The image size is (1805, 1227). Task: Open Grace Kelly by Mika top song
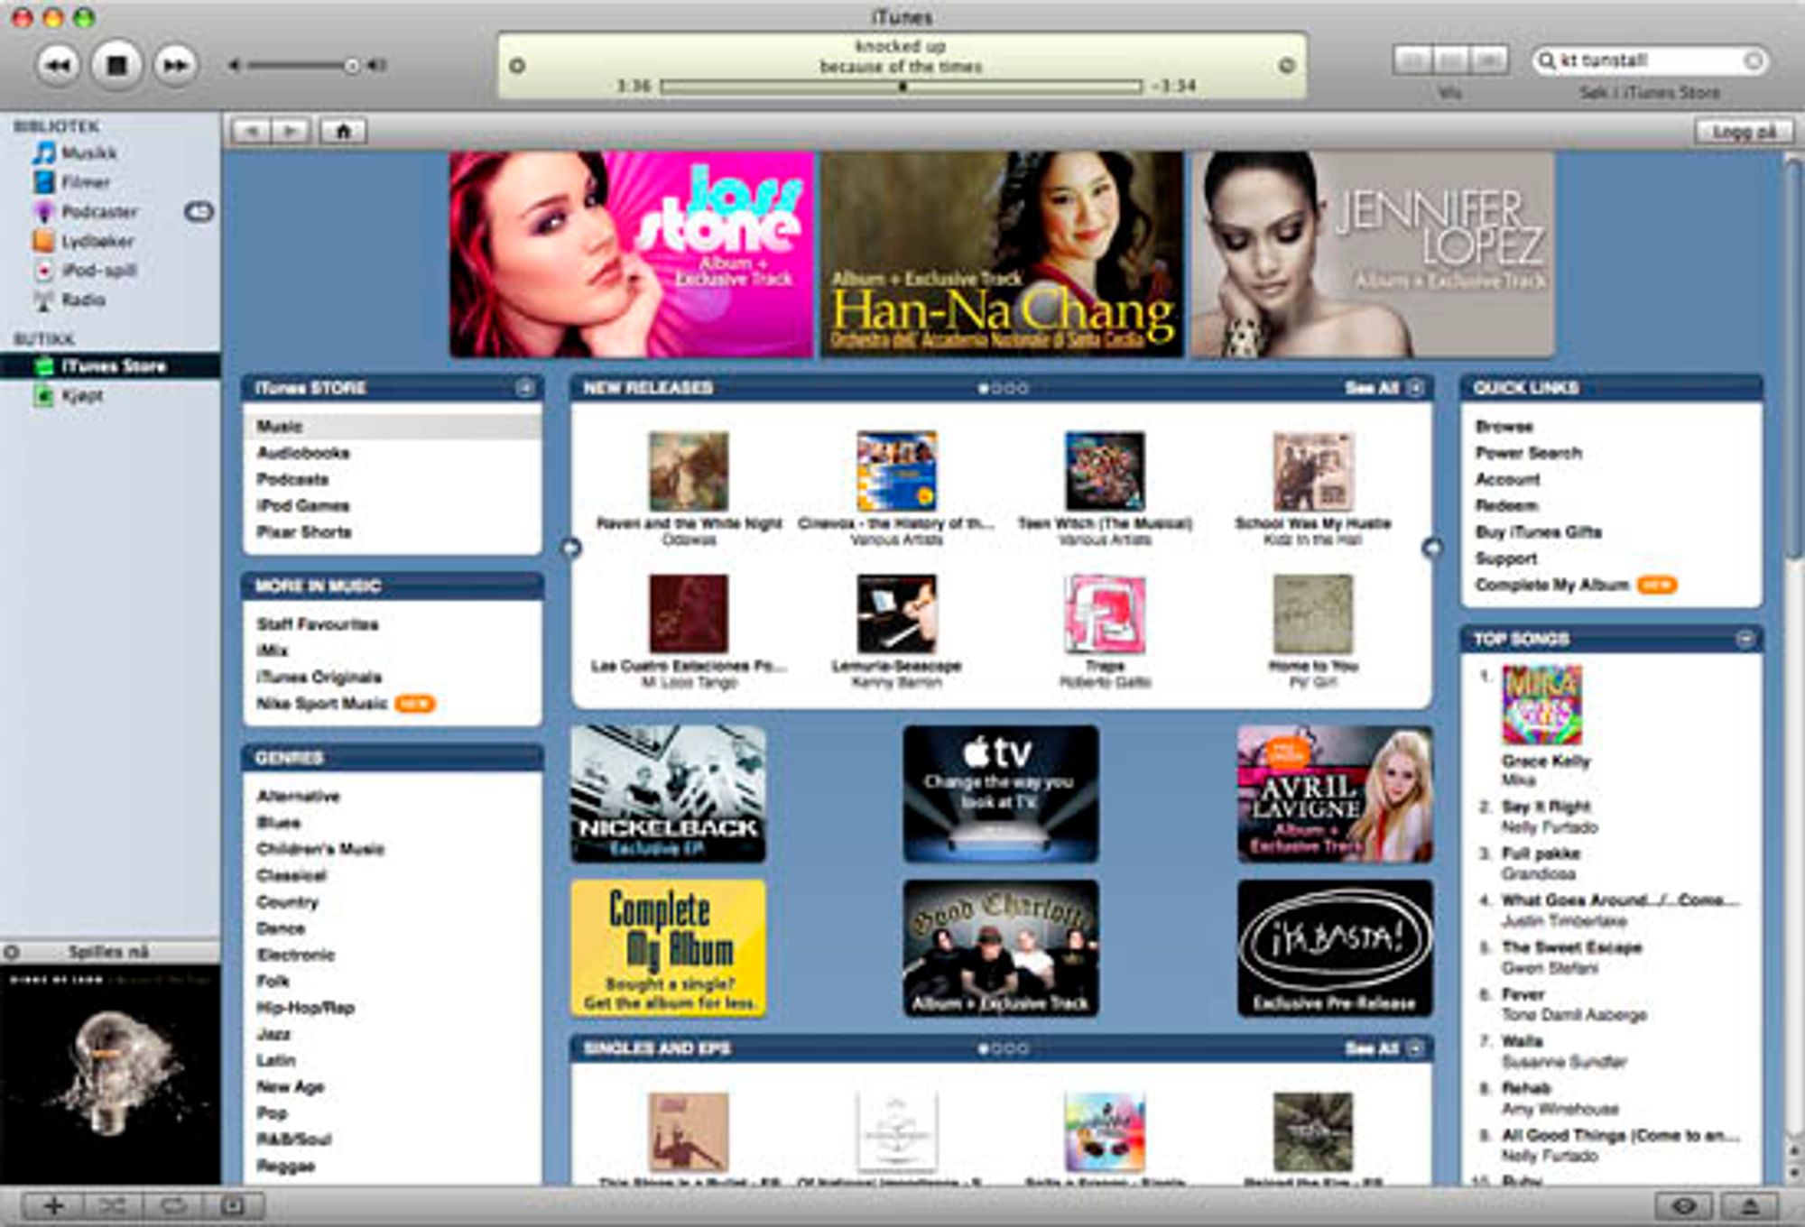(x=1545, y=761)
